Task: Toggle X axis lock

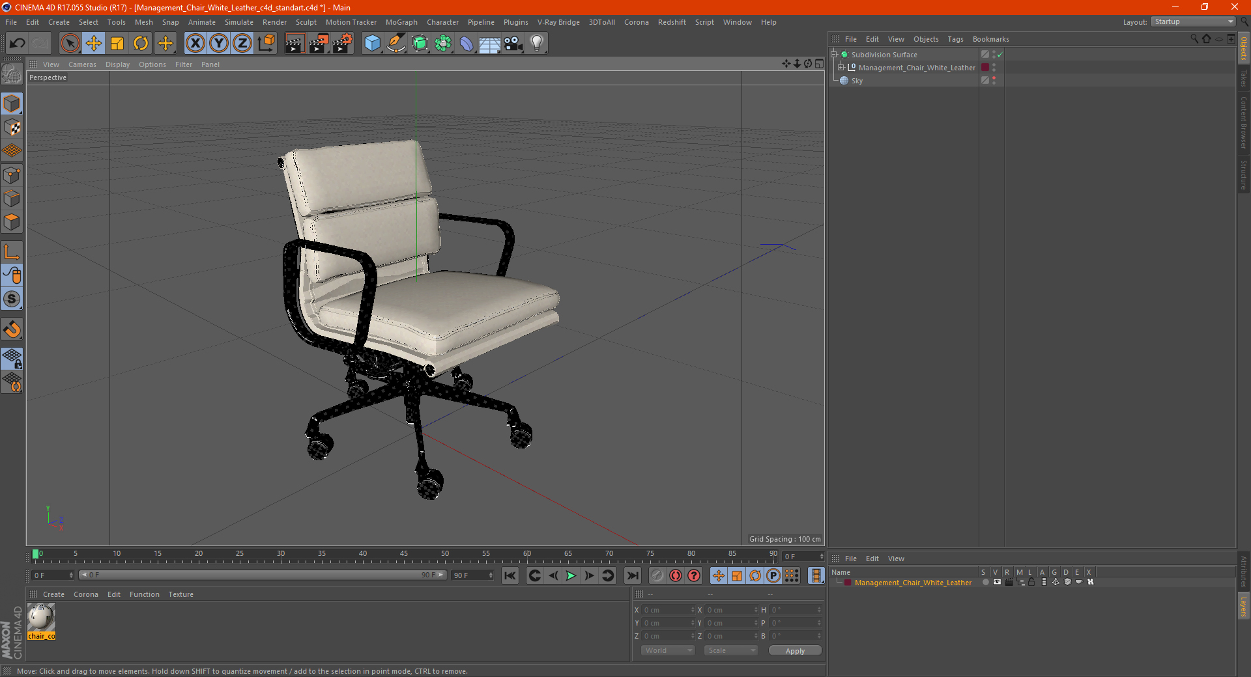Action: pos(195,44)
